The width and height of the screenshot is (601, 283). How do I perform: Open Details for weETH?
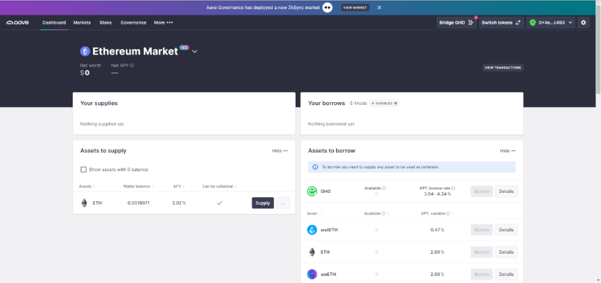tap(507, 274)
